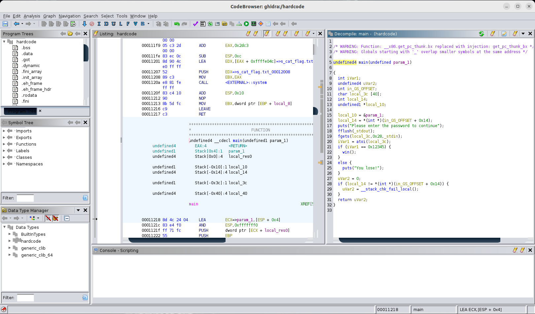
Task: Expand the Labels node in Symbol Tree
Action: [x=4, y=151]
